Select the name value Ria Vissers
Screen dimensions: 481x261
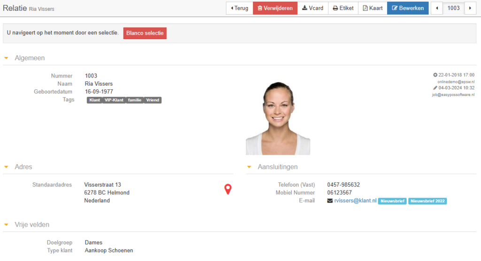point(99,84)
